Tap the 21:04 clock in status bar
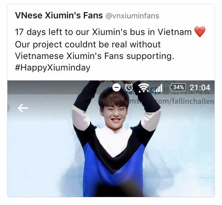The width and height of the screenshot is (222, 205). tap(200, 87)
